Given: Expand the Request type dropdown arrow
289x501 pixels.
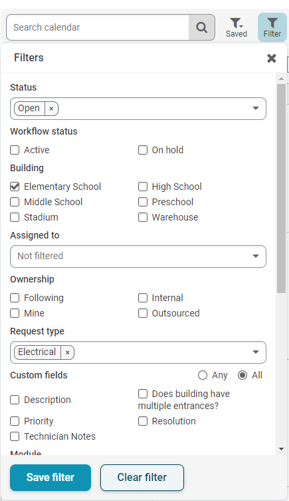Looking at the screenshot, I should (x=256, y=352).
